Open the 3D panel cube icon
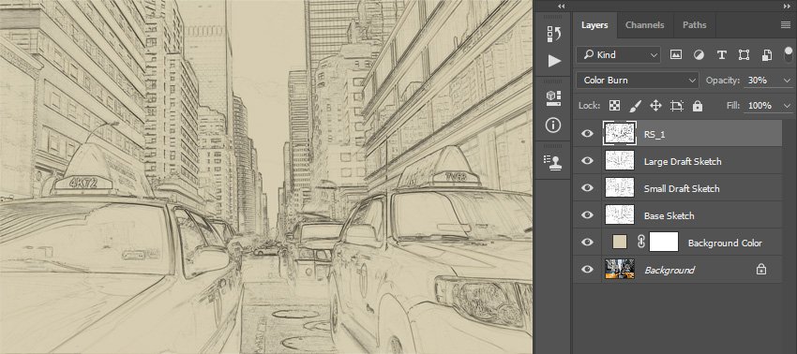 click(x=553, y=98)
